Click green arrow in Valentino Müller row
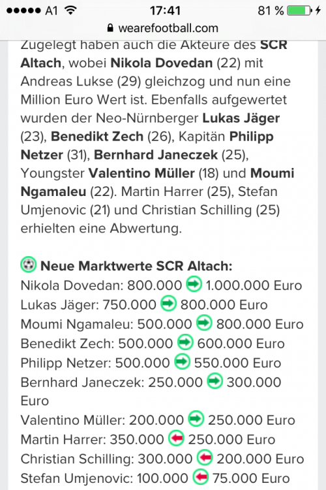326x490 pixels. 196,419
